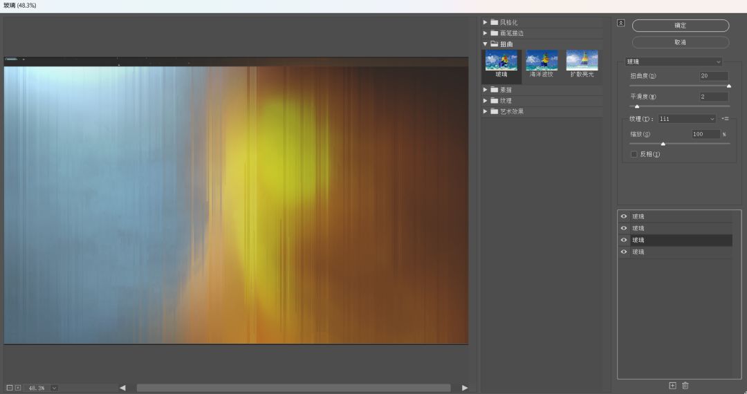Toggle visibility of the last 玻璃 layer
This screenshot has height=394, width=747.
pyautogui.click(x=624, y=252)
